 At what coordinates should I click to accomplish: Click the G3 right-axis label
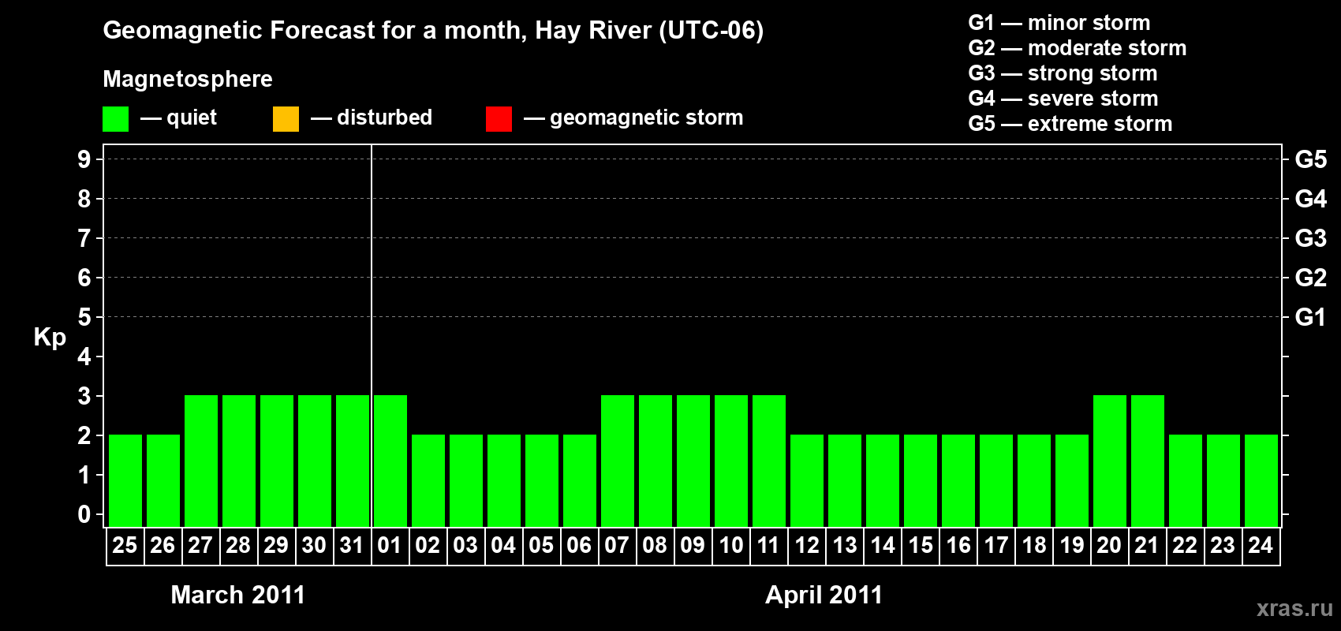[1311, 238]
